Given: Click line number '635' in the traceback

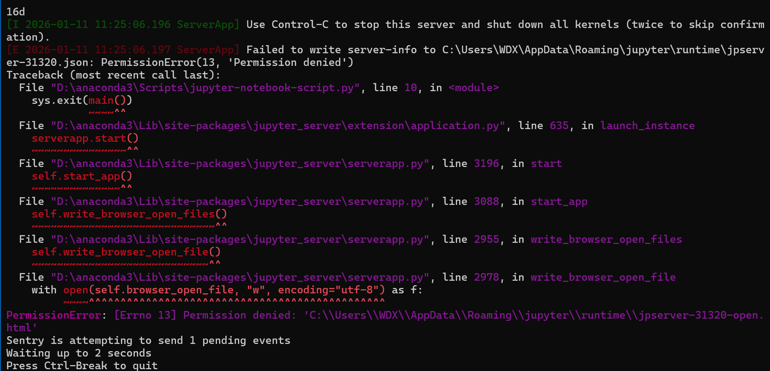Looking at the screenshot, I should tap(559, 125).
